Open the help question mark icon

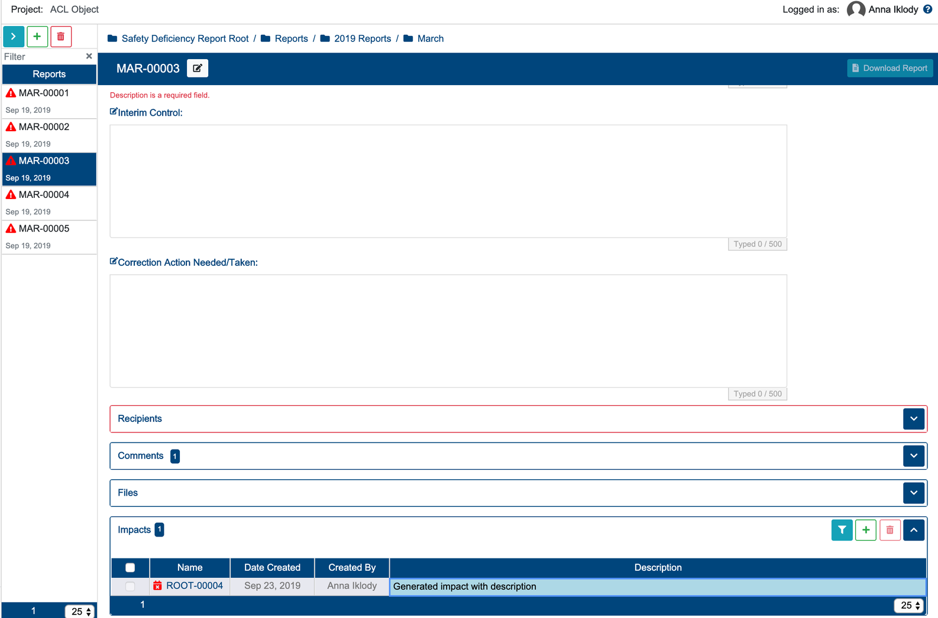(x=928, y=9)
